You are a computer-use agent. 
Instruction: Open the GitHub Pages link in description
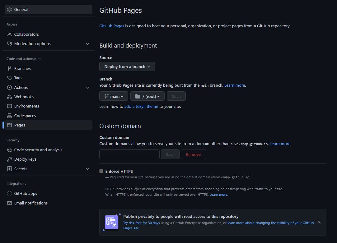point(111,26)
